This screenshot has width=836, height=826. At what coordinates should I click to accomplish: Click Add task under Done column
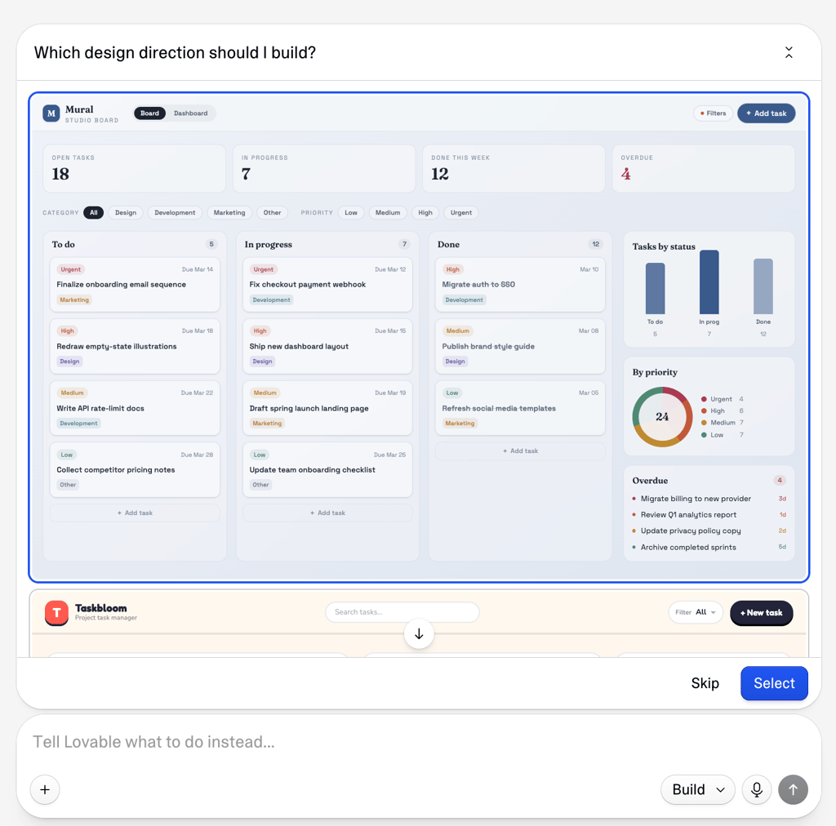[x=520, y=451]
